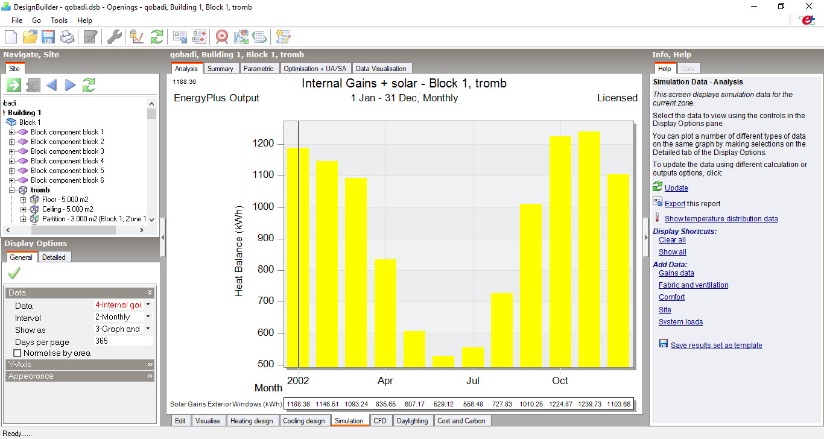Image resolution: width=824 pixels, height=439 pixels.
Task: Click the Gains data link
Action: point(676,273)
